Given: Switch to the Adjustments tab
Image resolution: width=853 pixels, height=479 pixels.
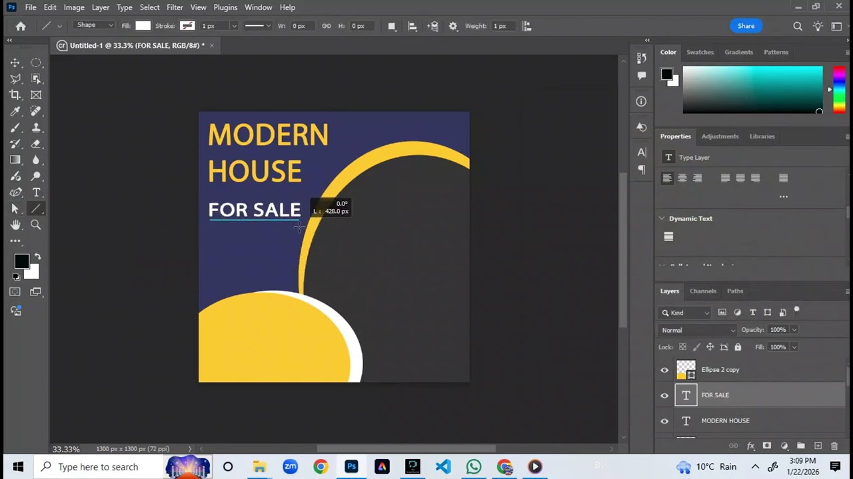Looking at the screenshot, I should coord(720,136).
